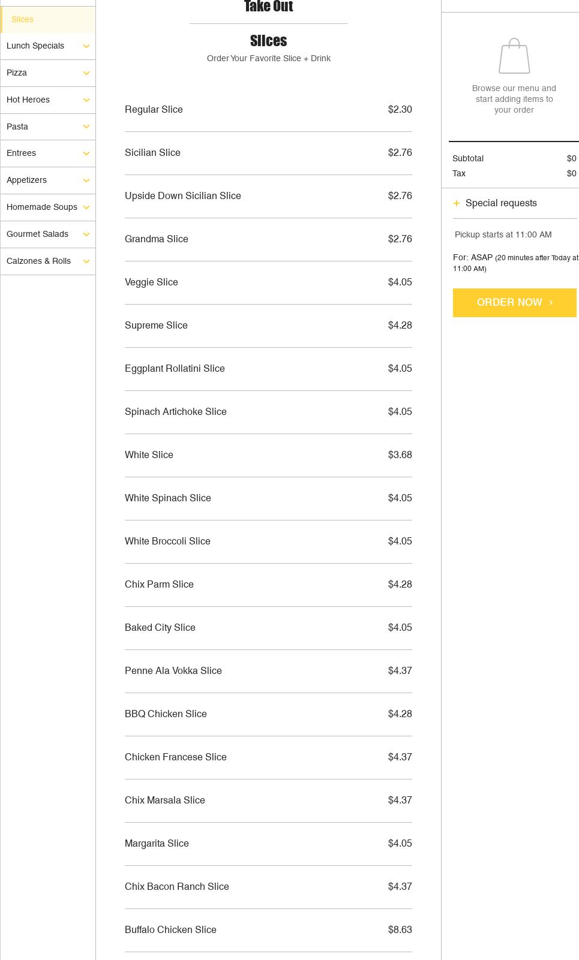Image resolution: width=579 pixels, height=960 pixels.
Task: Expand the Appetizers chevron arrow
Action: tap(86, 180)
